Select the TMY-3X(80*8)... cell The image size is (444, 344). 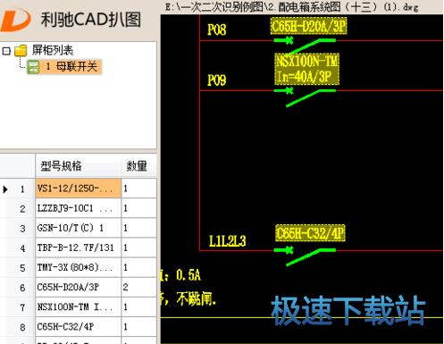click(x=78, y=267)
